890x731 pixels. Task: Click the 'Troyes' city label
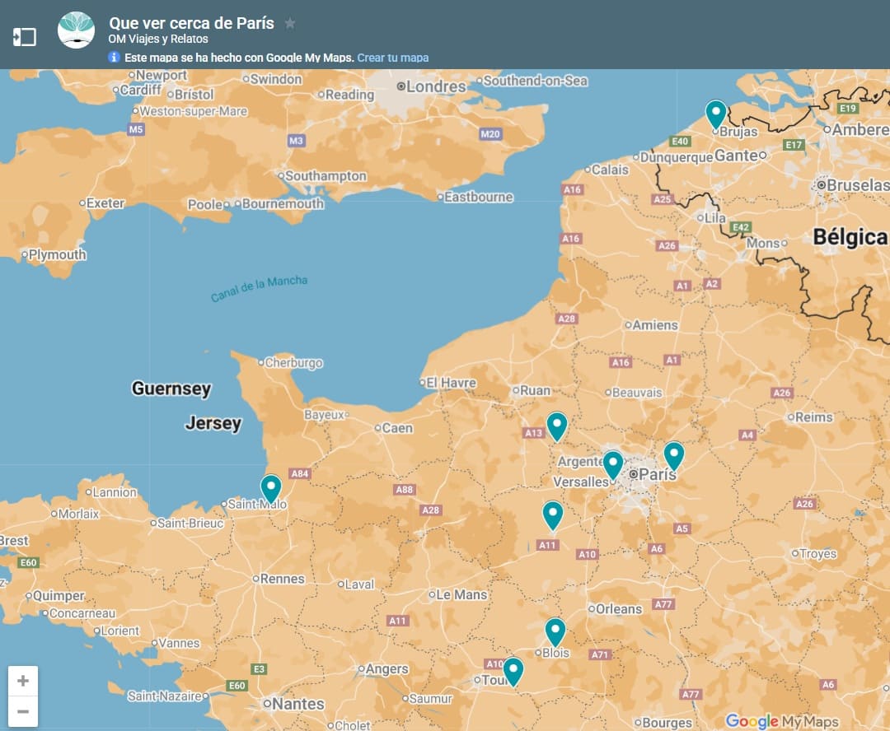(818, 553)
